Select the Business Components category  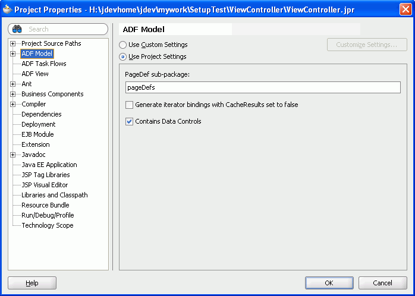52,94
